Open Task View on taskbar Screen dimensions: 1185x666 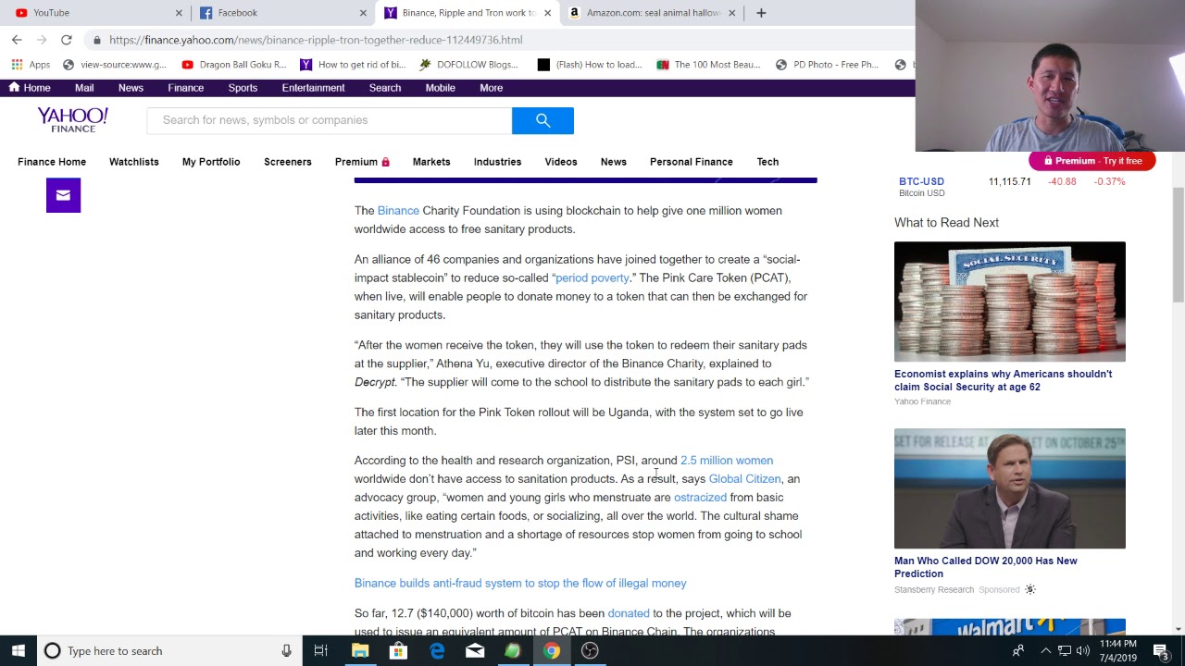pyautogui.click(x=320, y=651)
